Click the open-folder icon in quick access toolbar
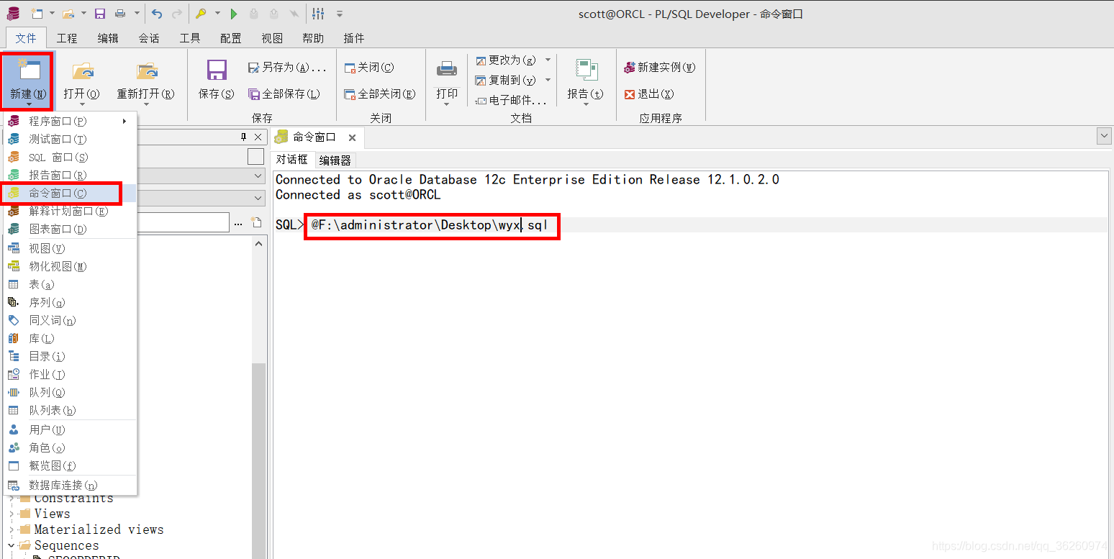The height and width of the screenshot is (559, 1114). click(68, 14)
